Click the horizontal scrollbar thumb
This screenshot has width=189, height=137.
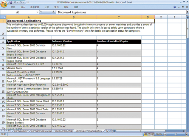click(x=141, y=131)
